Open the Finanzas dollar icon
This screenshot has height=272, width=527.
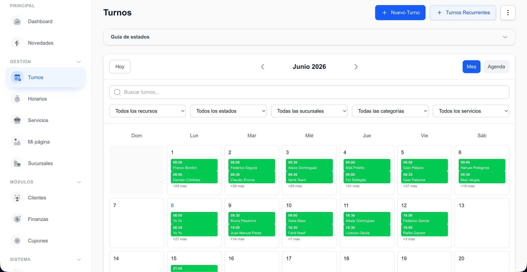tap(17, 219)
